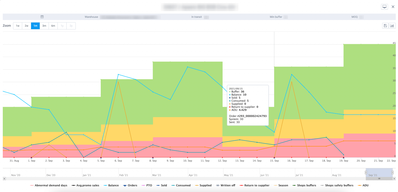Open the Warehouse selection dropdown
398x192 pixels.
[130, 17]
